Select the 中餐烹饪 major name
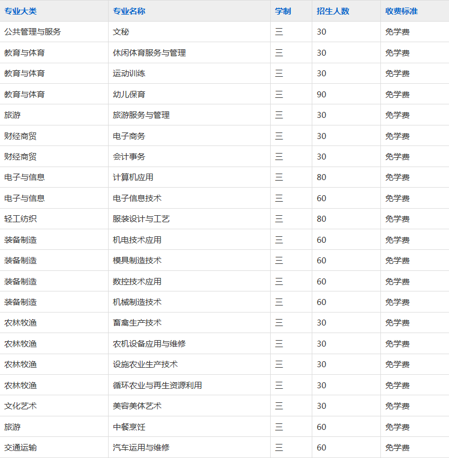The image size is (449, 458). pyautogui.click(x=129, y=427)
